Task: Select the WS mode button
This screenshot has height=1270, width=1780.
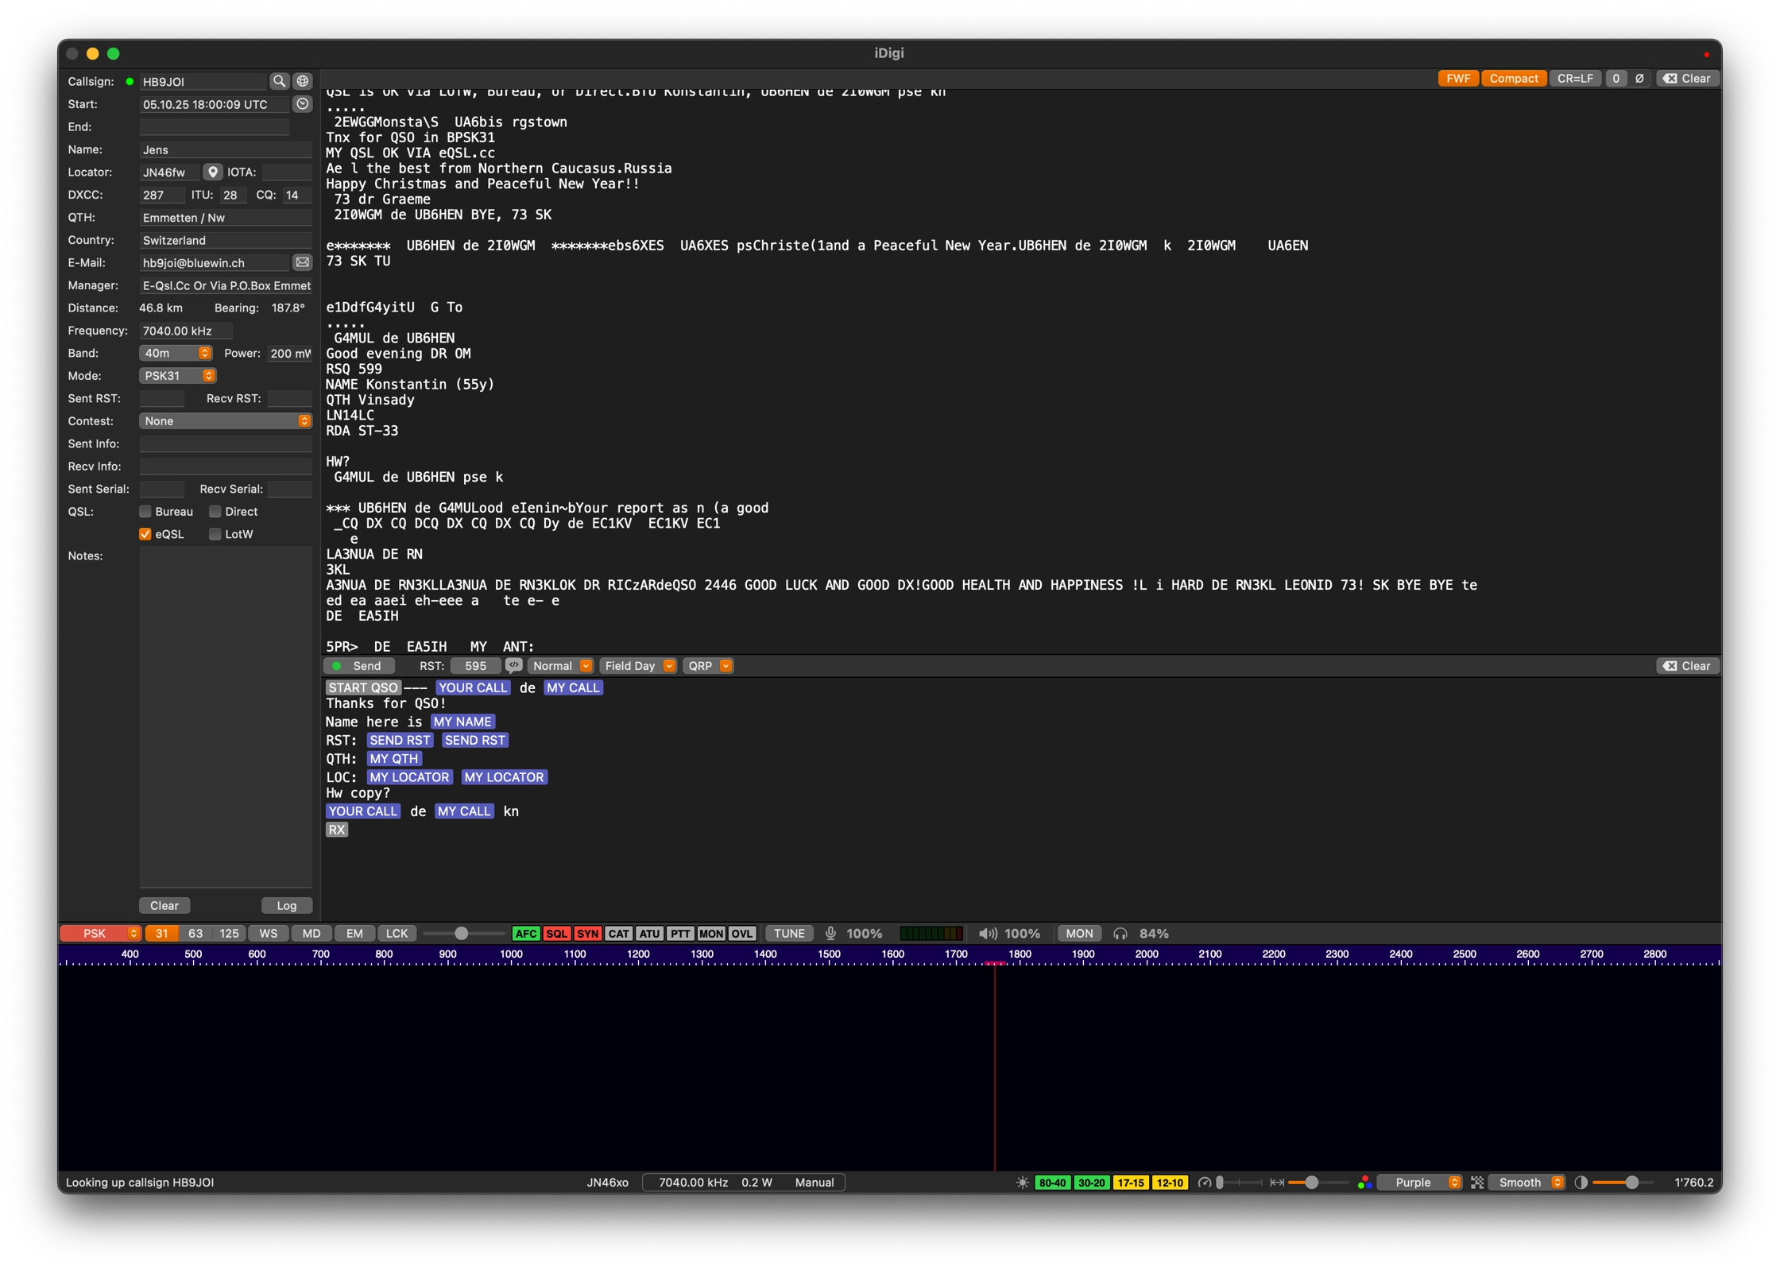Action: point(269,934)
